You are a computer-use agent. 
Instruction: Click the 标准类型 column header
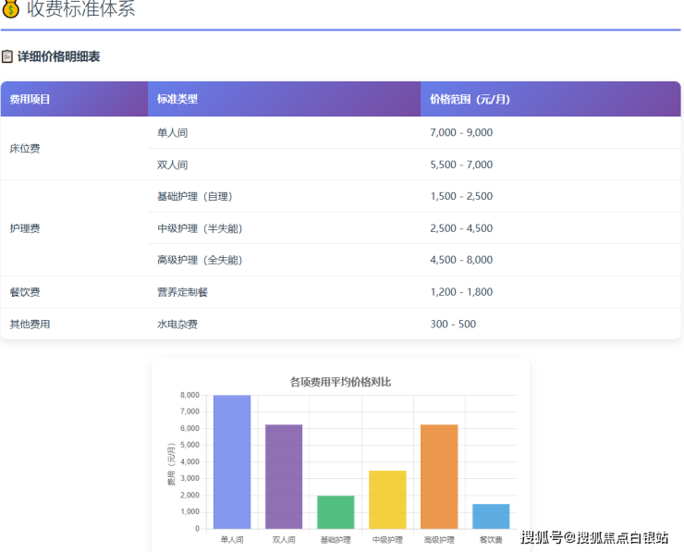[x=177, y=99]
